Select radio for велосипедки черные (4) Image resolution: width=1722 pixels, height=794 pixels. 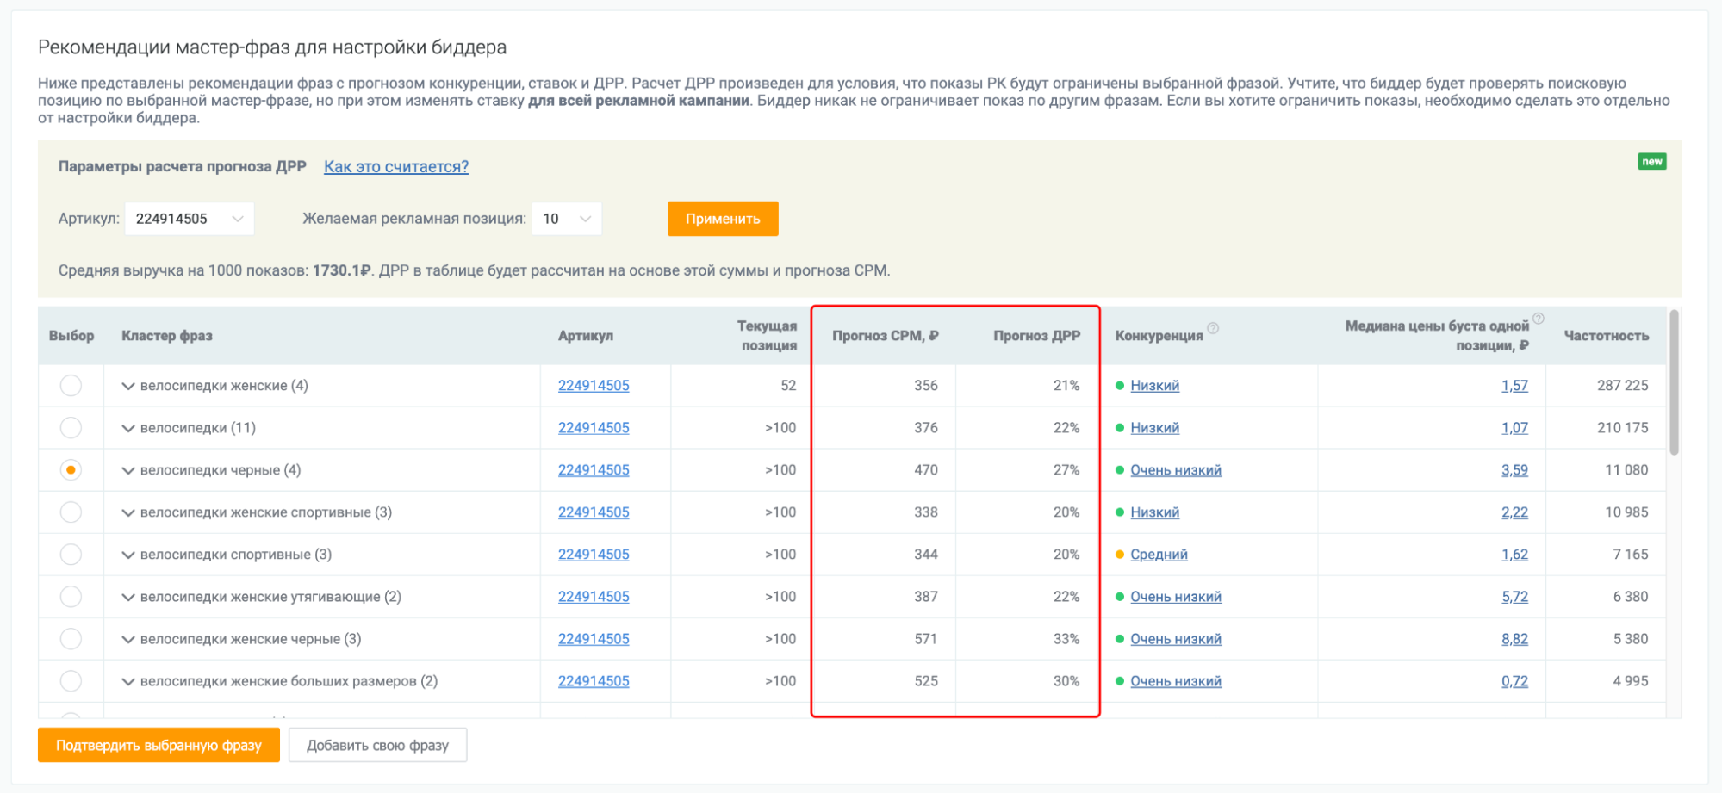tap(71, 470)
